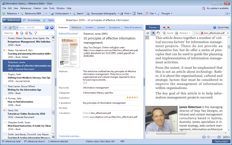Open the References menu

point(26,8)
